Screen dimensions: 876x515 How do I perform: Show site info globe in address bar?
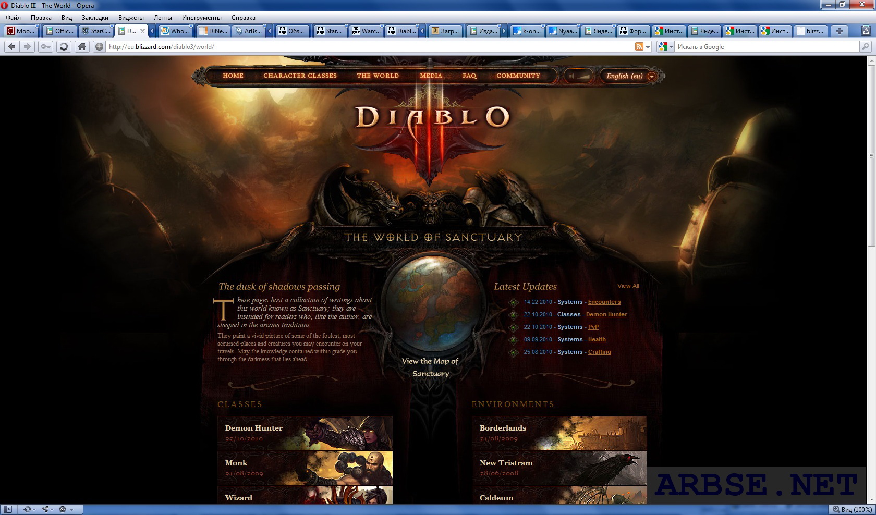point(99,46)
